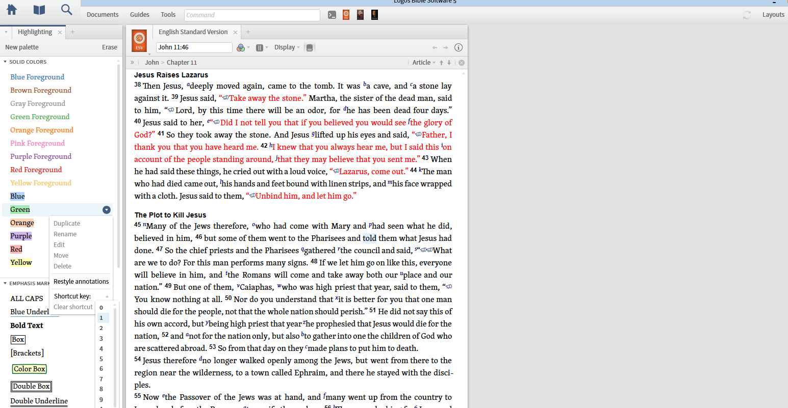
Task: Open the Guides menu
Action: (140, 15)
